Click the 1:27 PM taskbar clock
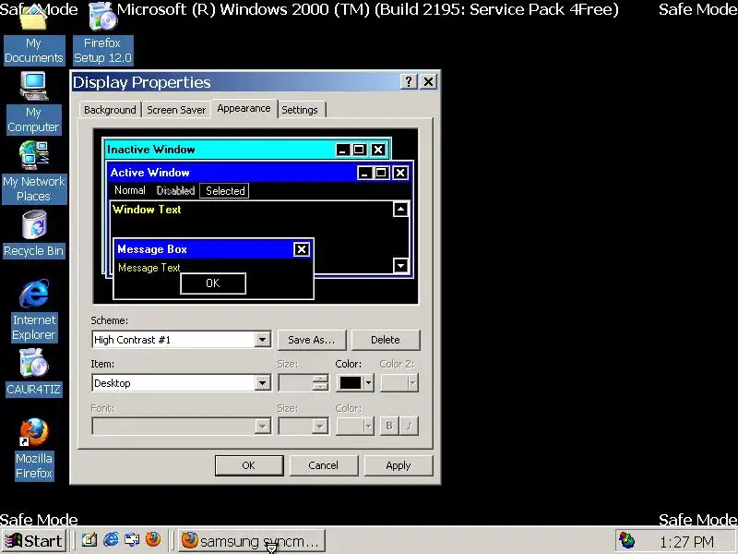 686,542
